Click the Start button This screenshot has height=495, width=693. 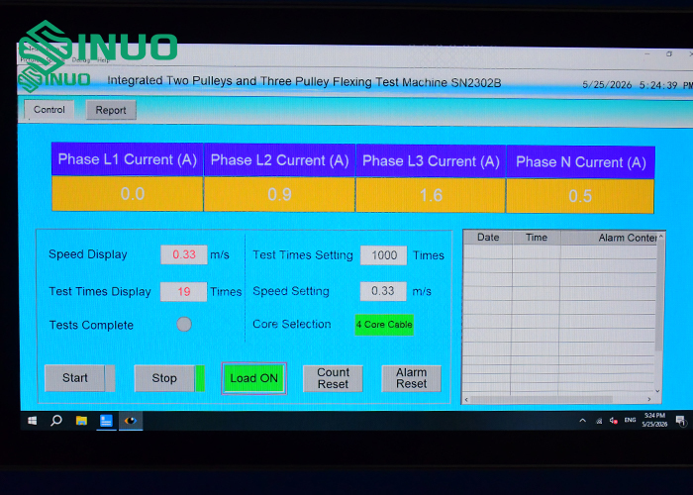(74, 378)
